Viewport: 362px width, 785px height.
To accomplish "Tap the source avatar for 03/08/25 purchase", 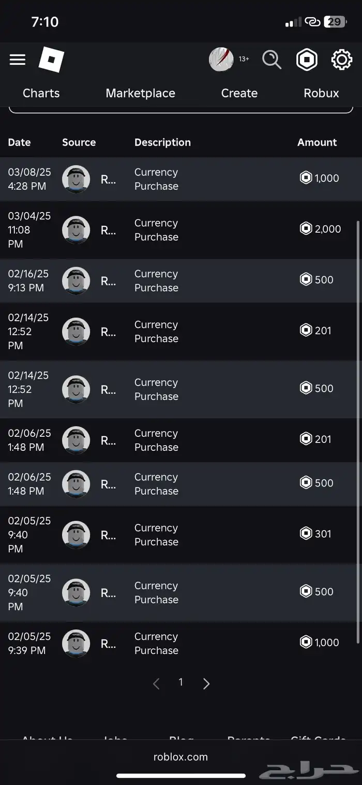I will [x=76, y=179].
